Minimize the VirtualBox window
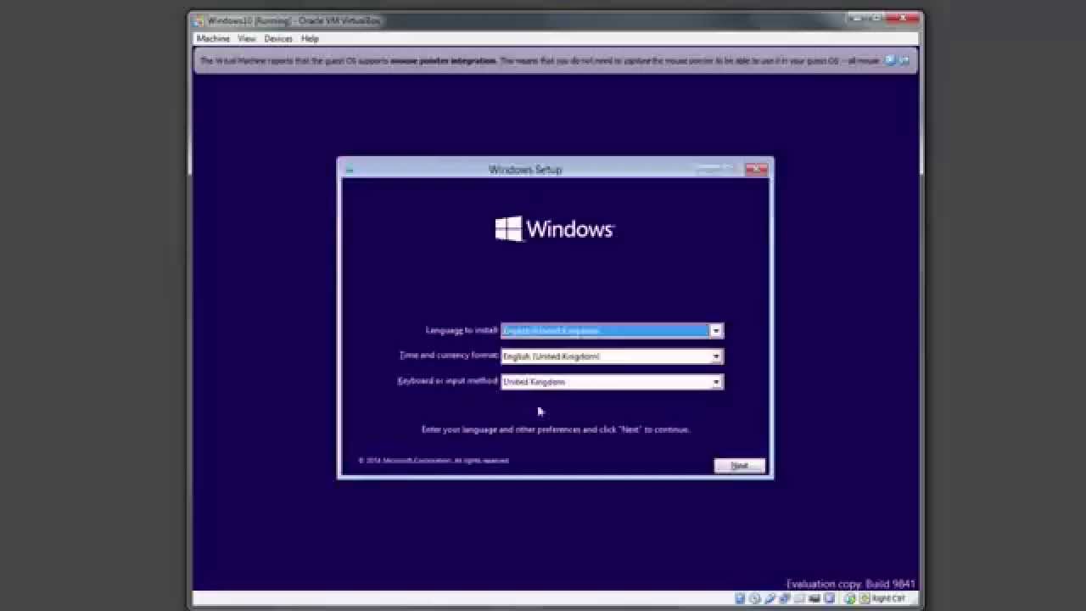 pos(857,17)
